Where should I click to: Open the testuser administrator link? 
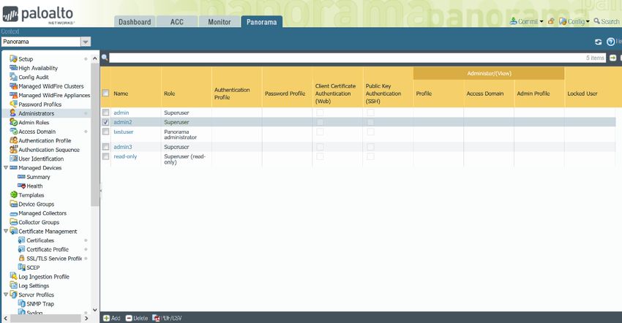[124, 132]
